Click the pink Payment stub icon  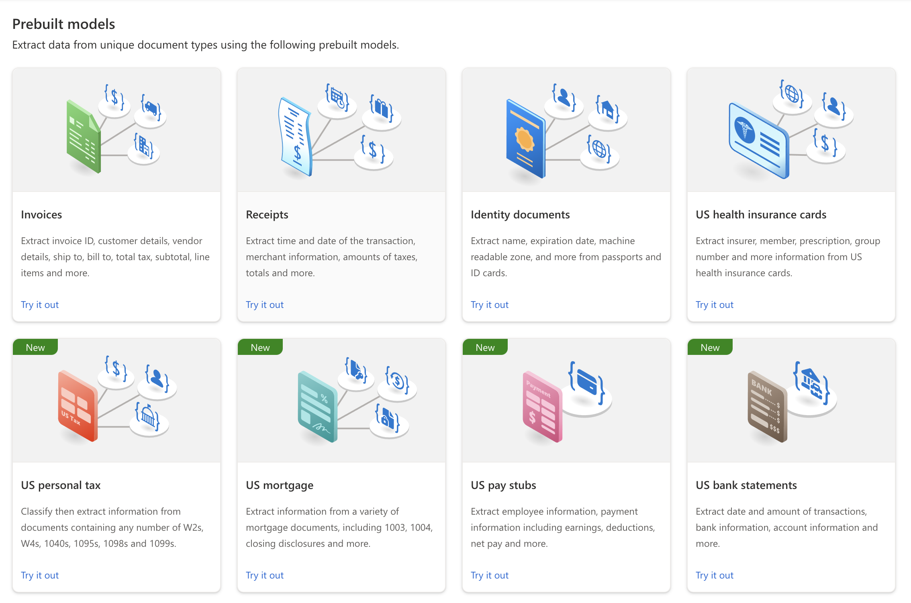[x=542, y=407]
